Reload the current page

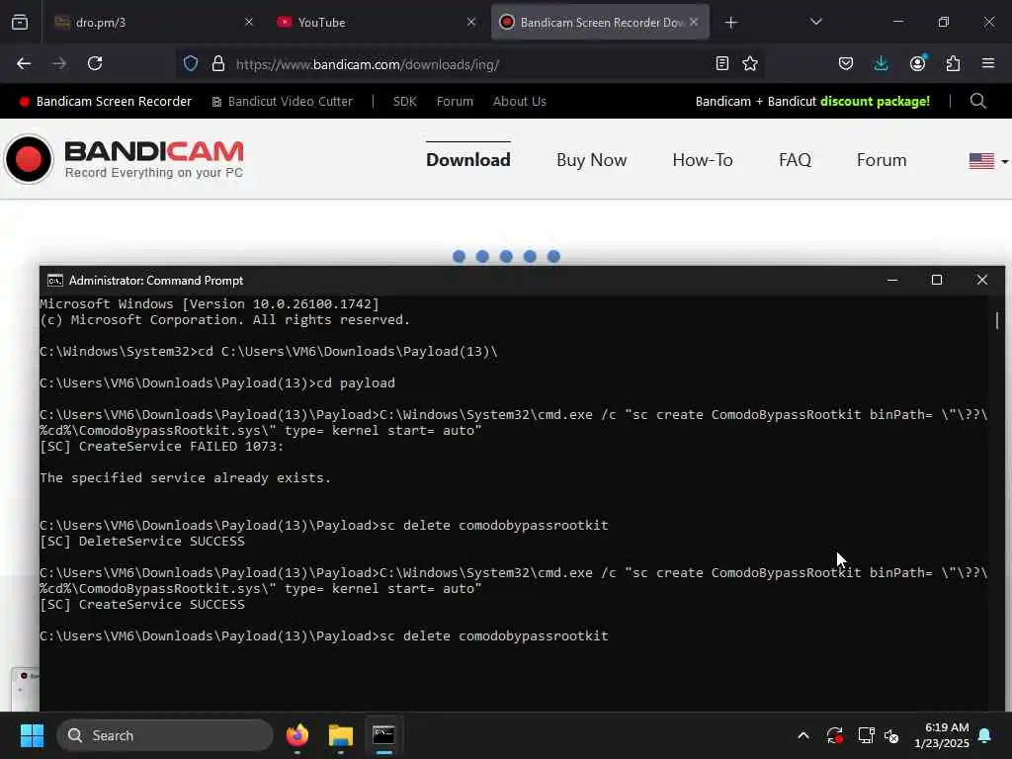point(95,64)
